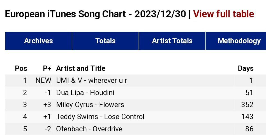Click the P+ column header
Screen dimensions: 266x135
point(47,68)
